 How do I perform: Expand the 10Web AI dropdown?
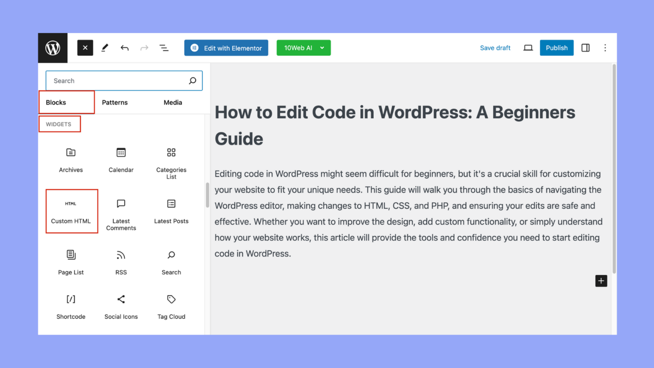pos(322,48)
